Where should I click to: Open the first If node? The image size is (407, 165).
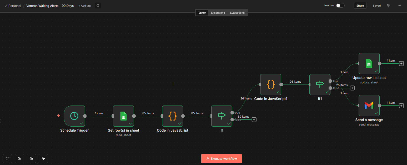[x=222, y=116]
